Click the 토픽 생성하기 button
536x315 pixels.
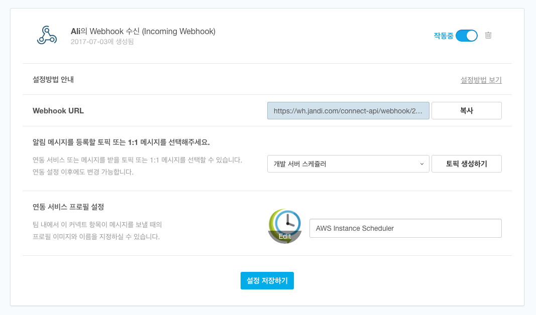coord(466,164)
